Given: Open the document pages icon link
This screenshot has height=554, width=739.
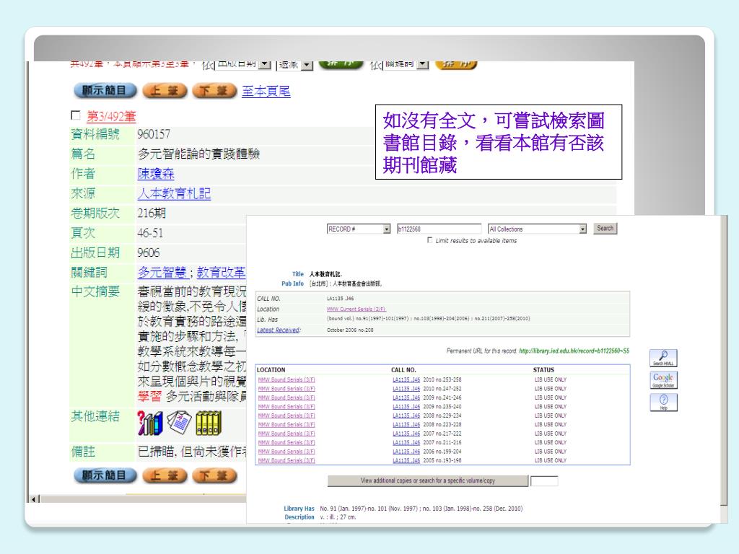Looking at the screenshot, I should (178, 422).
